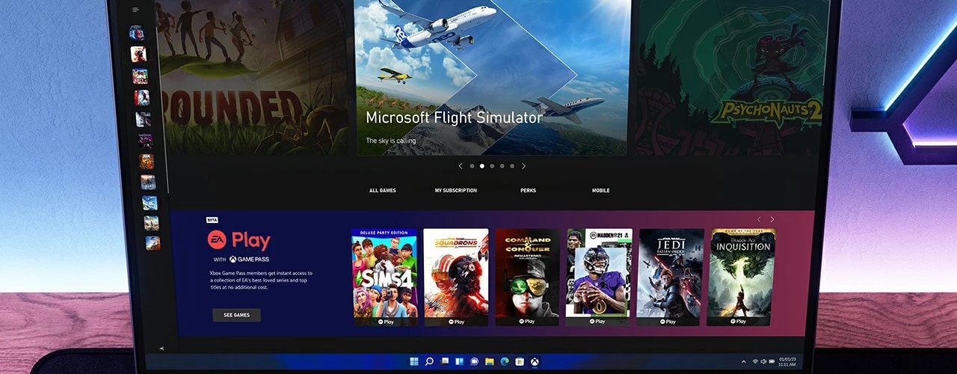957x374 pixels.
Task: Go to next hero carousel slide
Action: coord(523,166)
